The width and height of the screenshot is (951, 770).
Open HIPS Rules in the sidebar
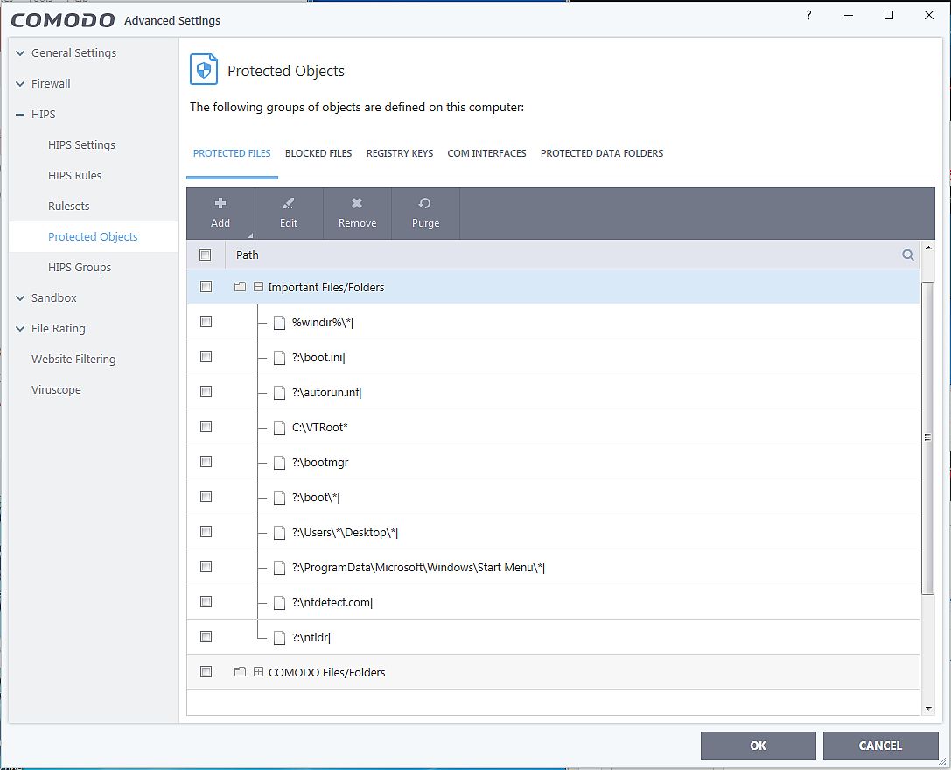[x=75, y=176]
